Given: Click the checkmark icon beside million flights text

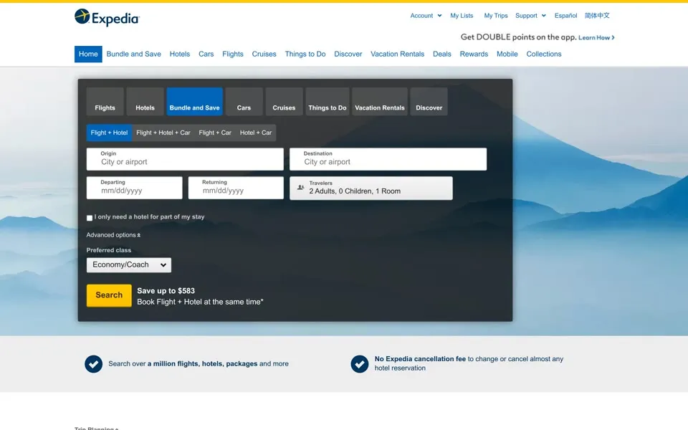Looking at the screenshot, I should 93,364.
